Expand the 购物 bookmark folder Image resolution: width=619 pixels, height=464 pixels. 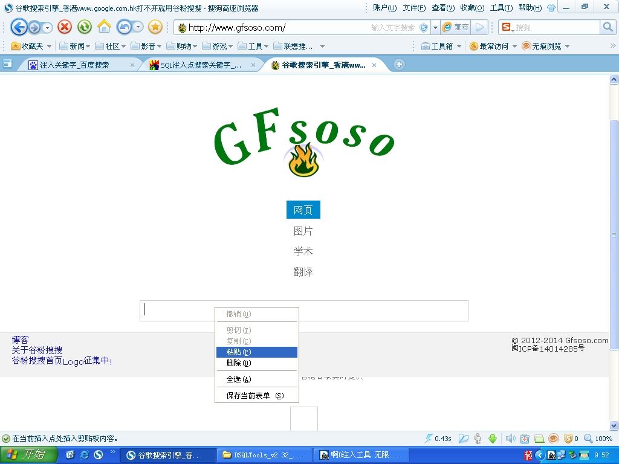pos(181,46)
